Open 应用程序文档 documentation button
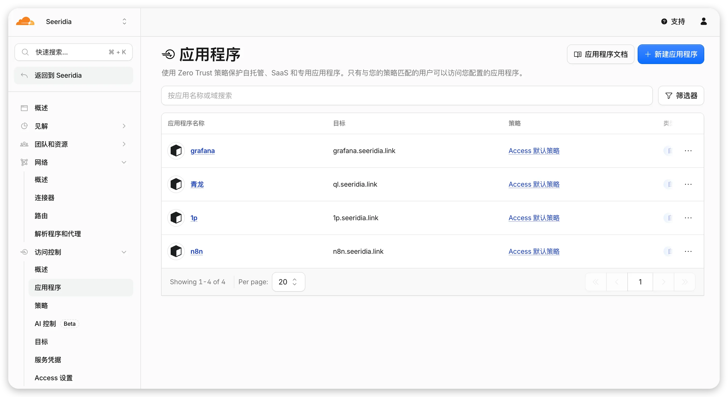 (x=600, y=54)
